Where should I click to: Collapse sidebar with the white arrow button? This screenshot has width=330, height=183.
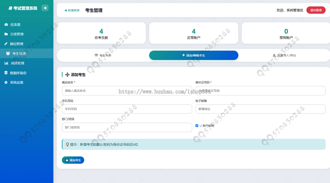coord(45,8)
